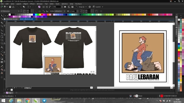
Task: Open File Explorer from the taskbar
Action: pos(19,100)
